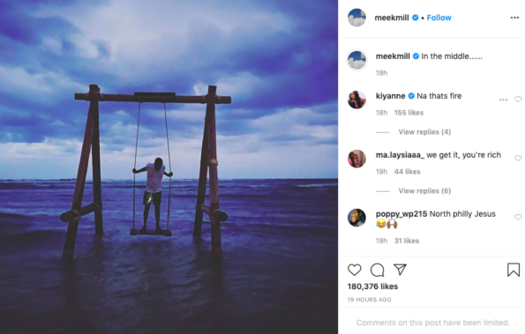The width and height of the screenshot is (525, 334).
Task: Share post via paper plane icon
Action: tap(400, 270)
